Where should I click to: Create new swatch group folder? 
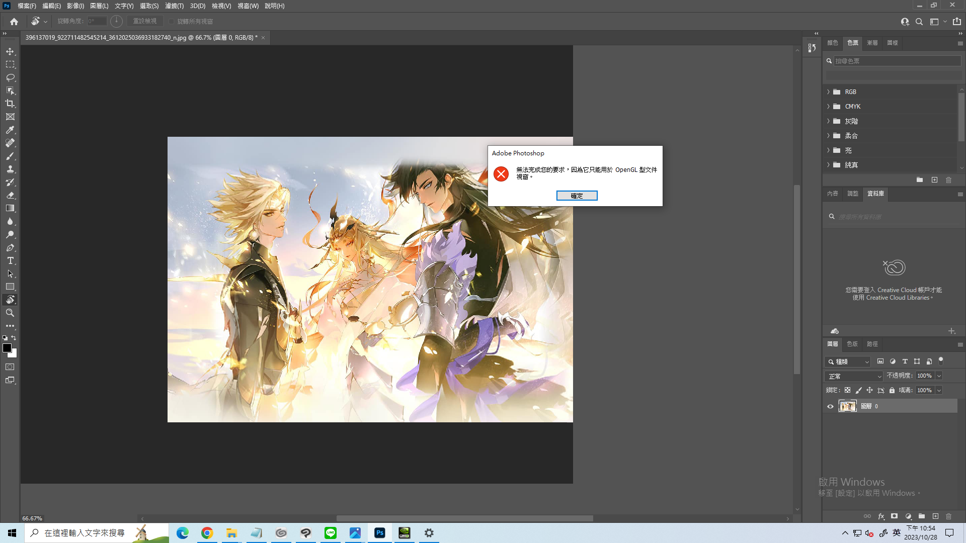[920, 180]
